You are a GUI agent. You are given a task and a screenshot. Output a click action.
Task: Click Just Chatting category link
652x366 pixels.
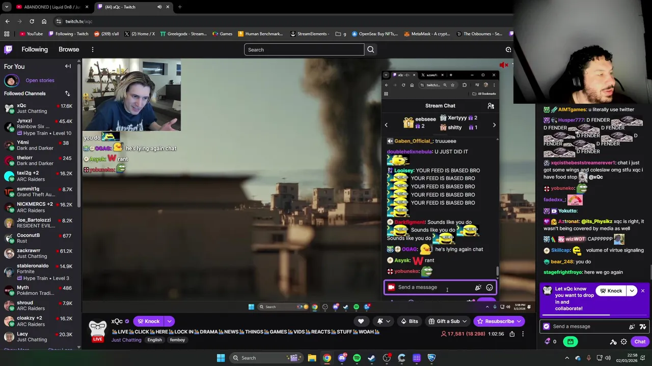[x=126, y=340]
